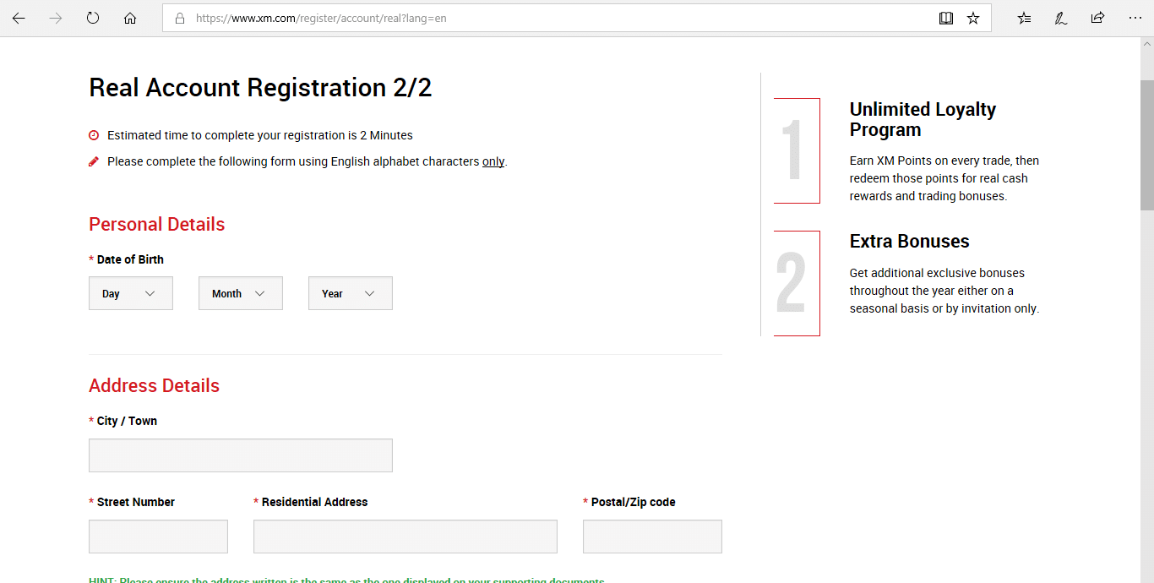Go back to the previous page

click(18, 17)
